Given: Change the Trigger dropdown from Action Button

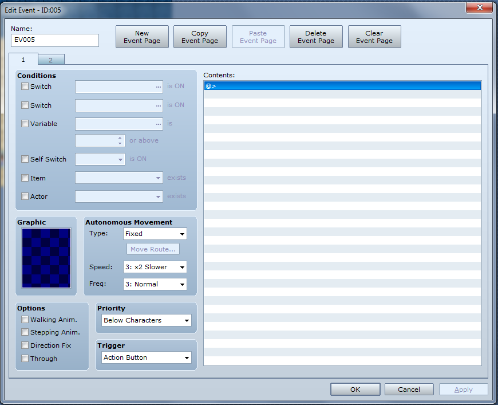Looking at the screenshot, I should (x=147, y=358).
